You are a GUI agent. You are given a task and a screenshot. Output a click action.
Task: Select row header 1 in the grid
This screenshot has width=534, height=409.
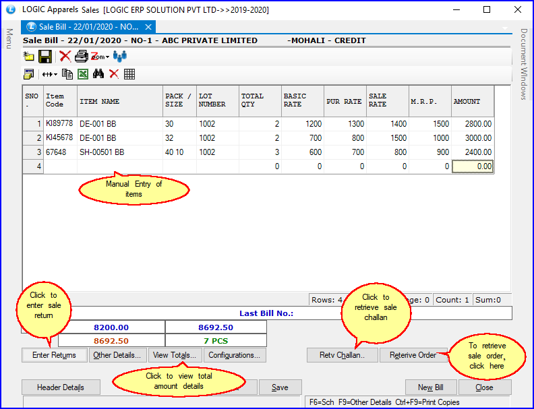click(33, 124)
